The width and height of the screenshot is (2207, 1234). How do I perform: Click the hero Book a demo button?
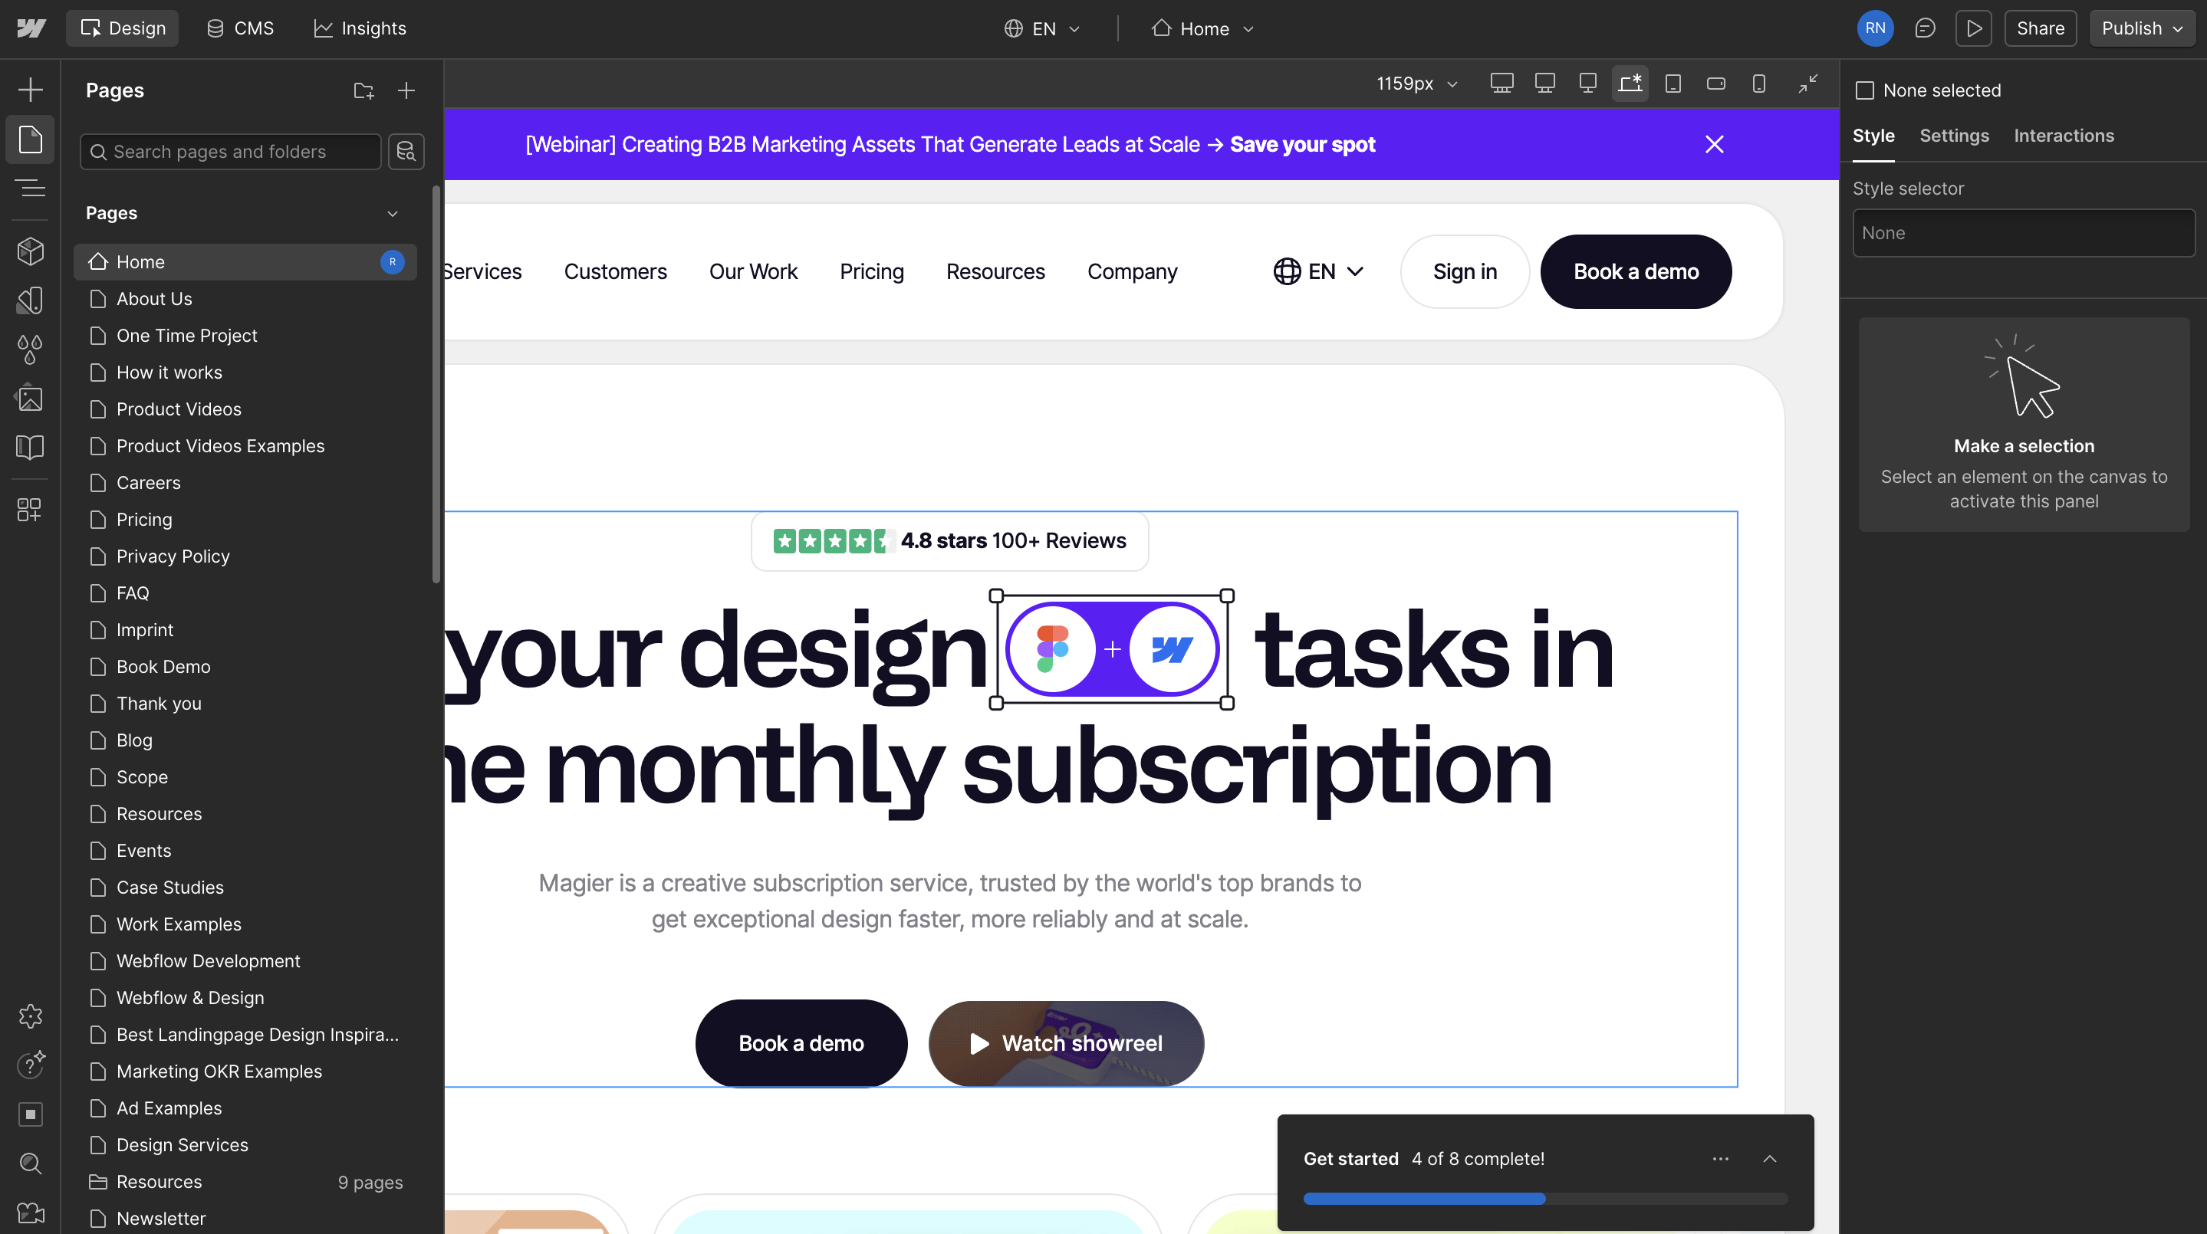801,1043
